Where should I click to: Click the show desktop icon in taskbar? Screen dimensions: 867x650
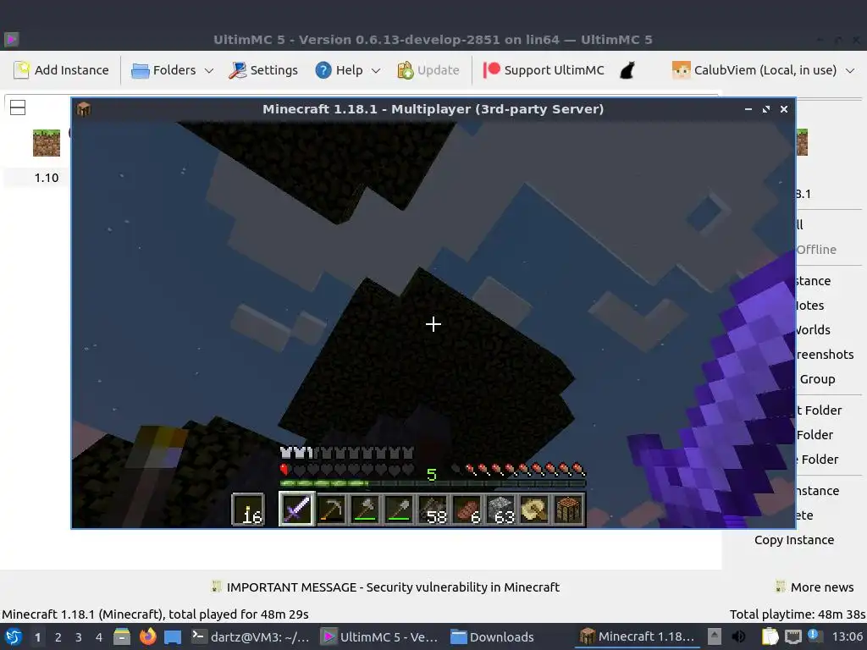point(173,636)
